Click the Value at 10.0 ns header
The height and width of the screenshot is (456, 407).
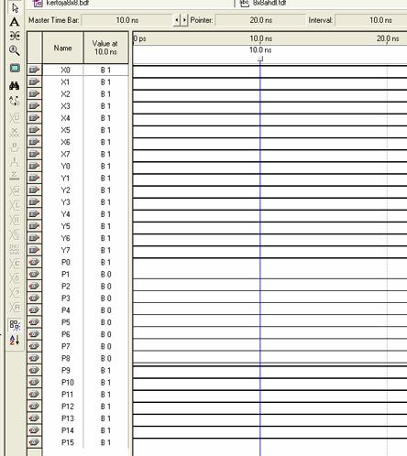point(105,48)
